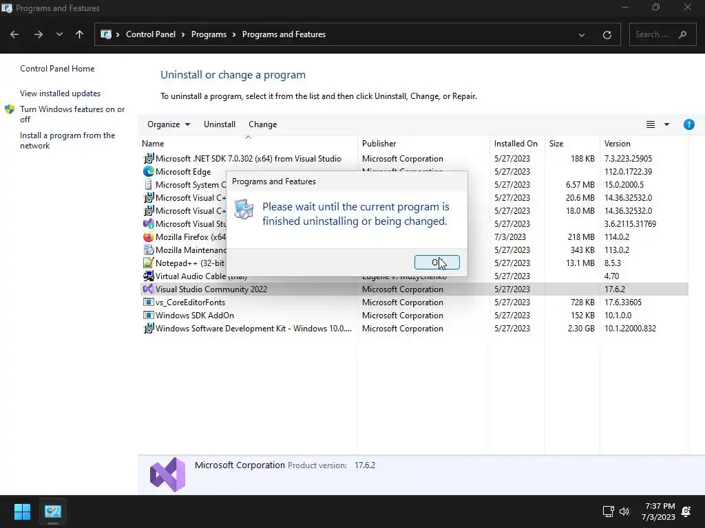Open network status tray icon
Image resolution: width=705 pixels, height=528 pixels.
[608, 511]
